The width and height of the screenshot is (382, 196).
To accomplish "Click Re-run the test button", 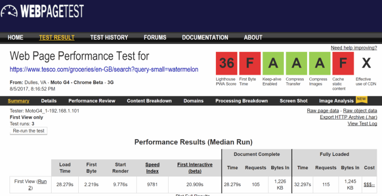I will tap(29, 131).
